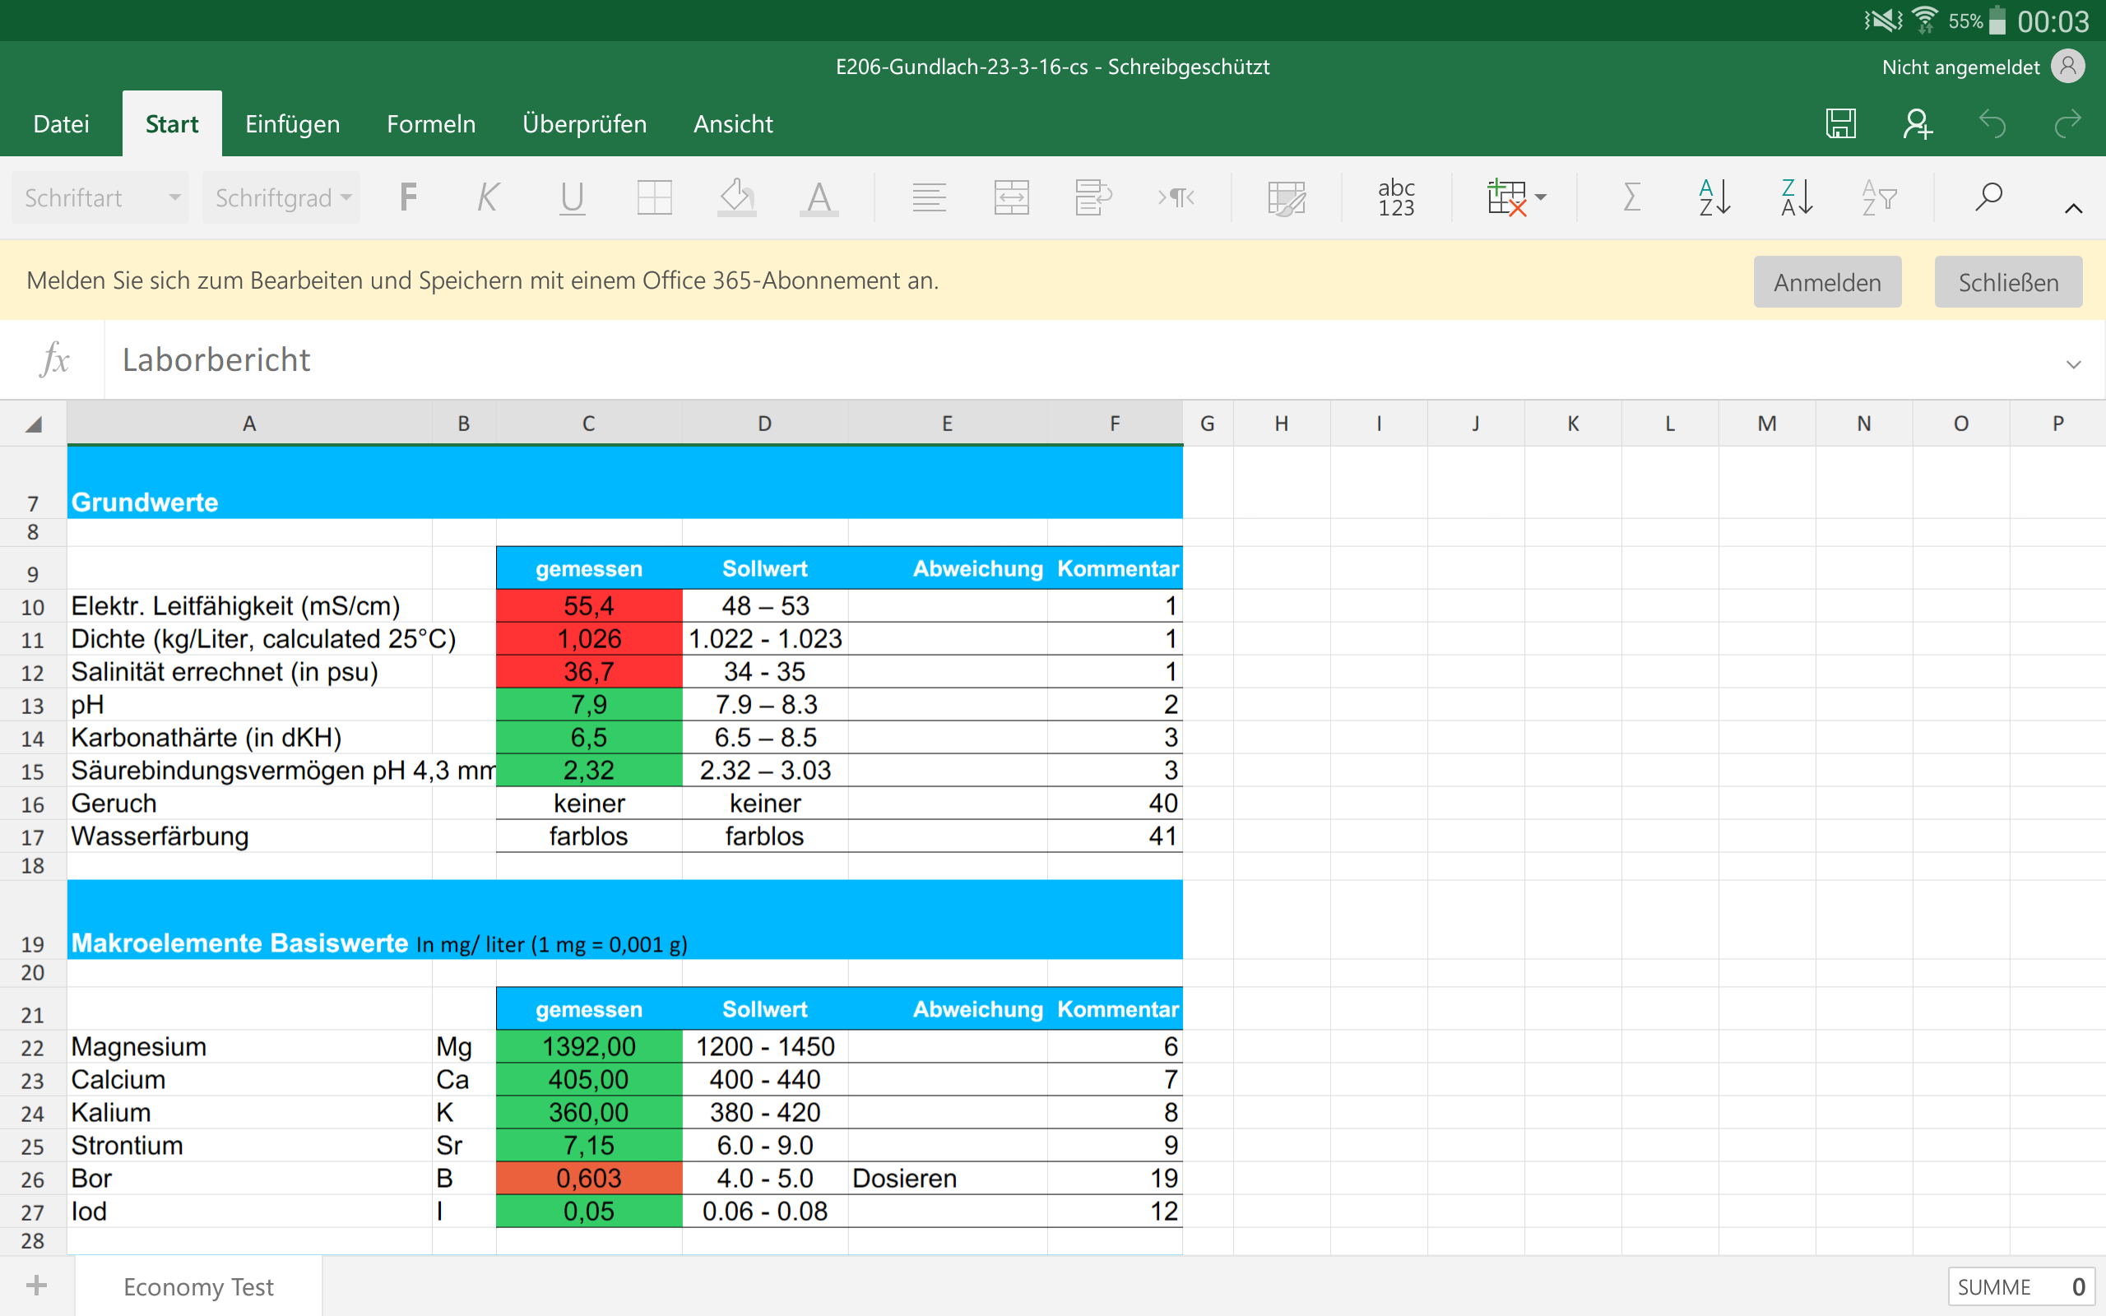
Task: Open the fill color bucket
Action: pyautogui.click(x=736, y=197)
